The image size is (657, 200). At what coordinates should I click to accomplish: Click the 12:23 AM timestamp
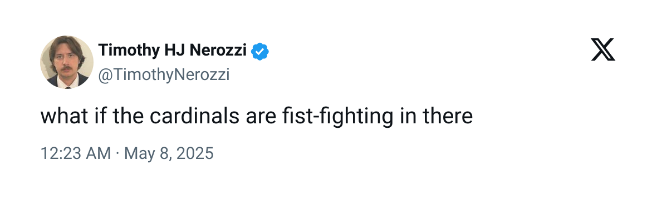click(x=75, y=153)
